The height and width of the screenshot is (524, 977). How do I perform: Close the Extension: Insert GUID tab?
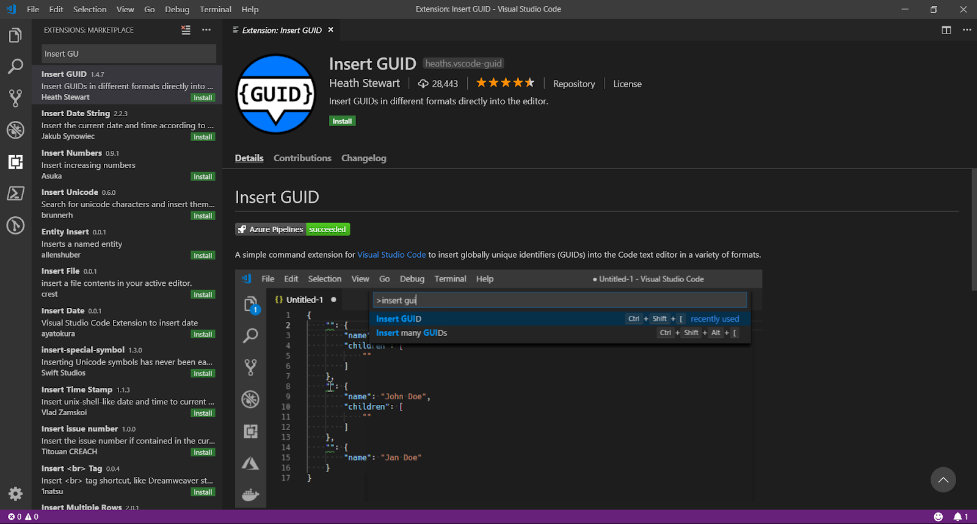point(331,30)
